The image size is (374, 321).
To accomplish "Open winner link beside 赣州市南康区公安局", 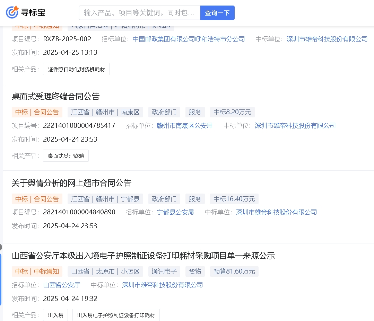I will (295, 126).
